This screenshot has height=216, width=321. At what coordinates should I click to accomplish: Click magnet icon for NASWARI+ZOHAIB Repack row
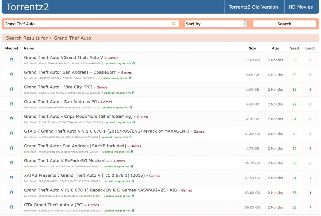pyautogui.click(x=12, y=192)
